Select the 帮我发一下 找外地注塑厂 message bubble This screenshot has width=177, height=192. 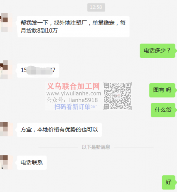pos(73,27)
